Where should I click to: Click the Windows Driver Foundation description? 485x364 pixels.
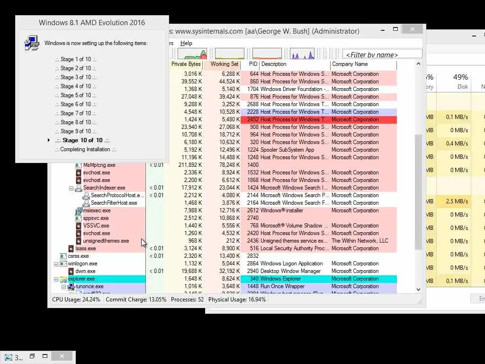click(295, 89)
